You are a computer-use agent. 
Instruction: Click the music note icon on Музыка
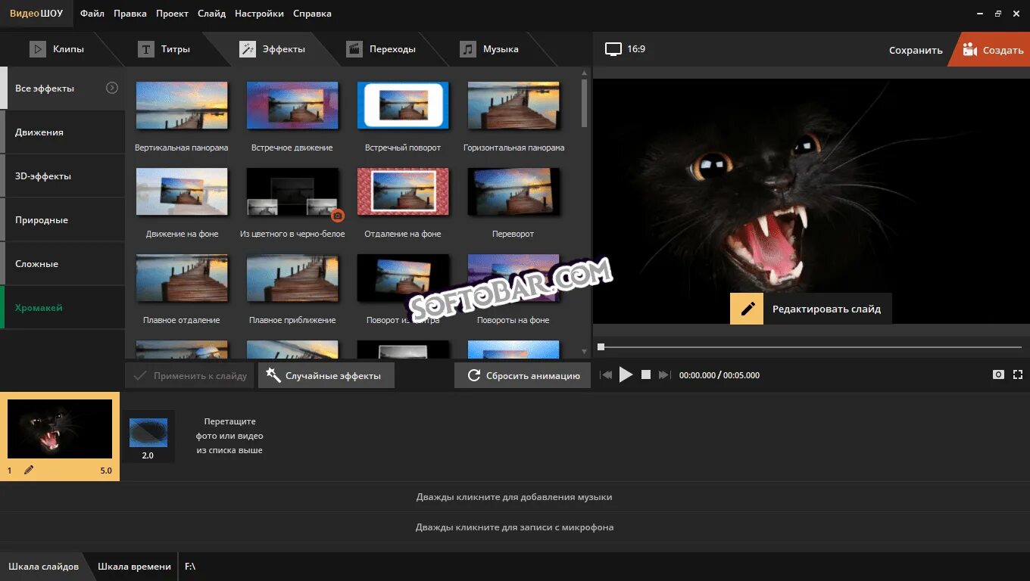coord(468,49)
